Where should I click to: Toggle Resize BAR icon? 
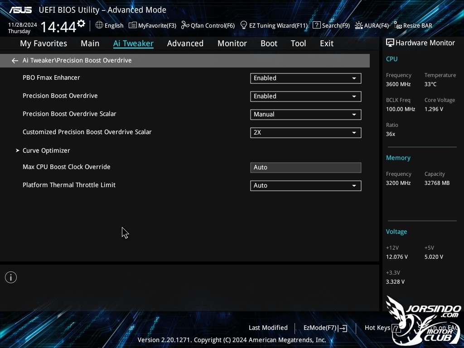click(x=397, y=25)
